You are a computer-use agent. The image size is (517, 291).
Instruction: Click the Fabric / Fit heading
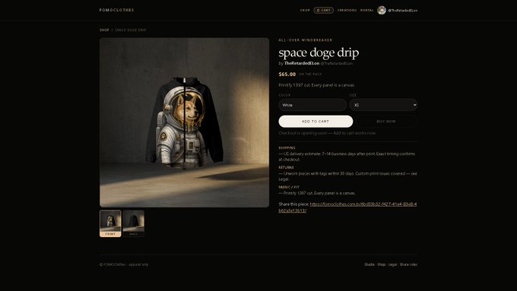(x=289, y=187)
